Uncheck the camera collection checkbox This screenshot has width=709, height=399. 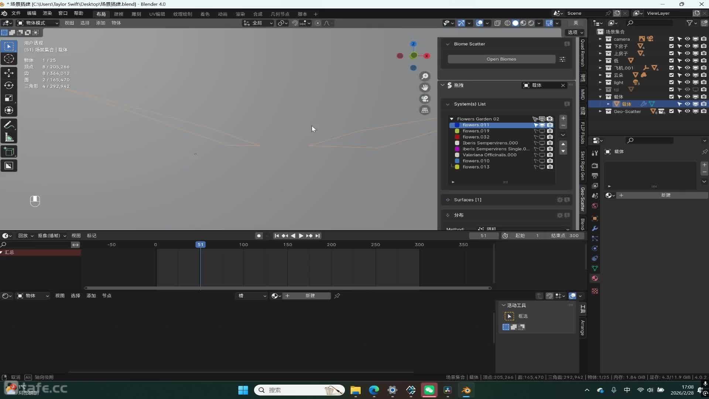pos(671,39)
